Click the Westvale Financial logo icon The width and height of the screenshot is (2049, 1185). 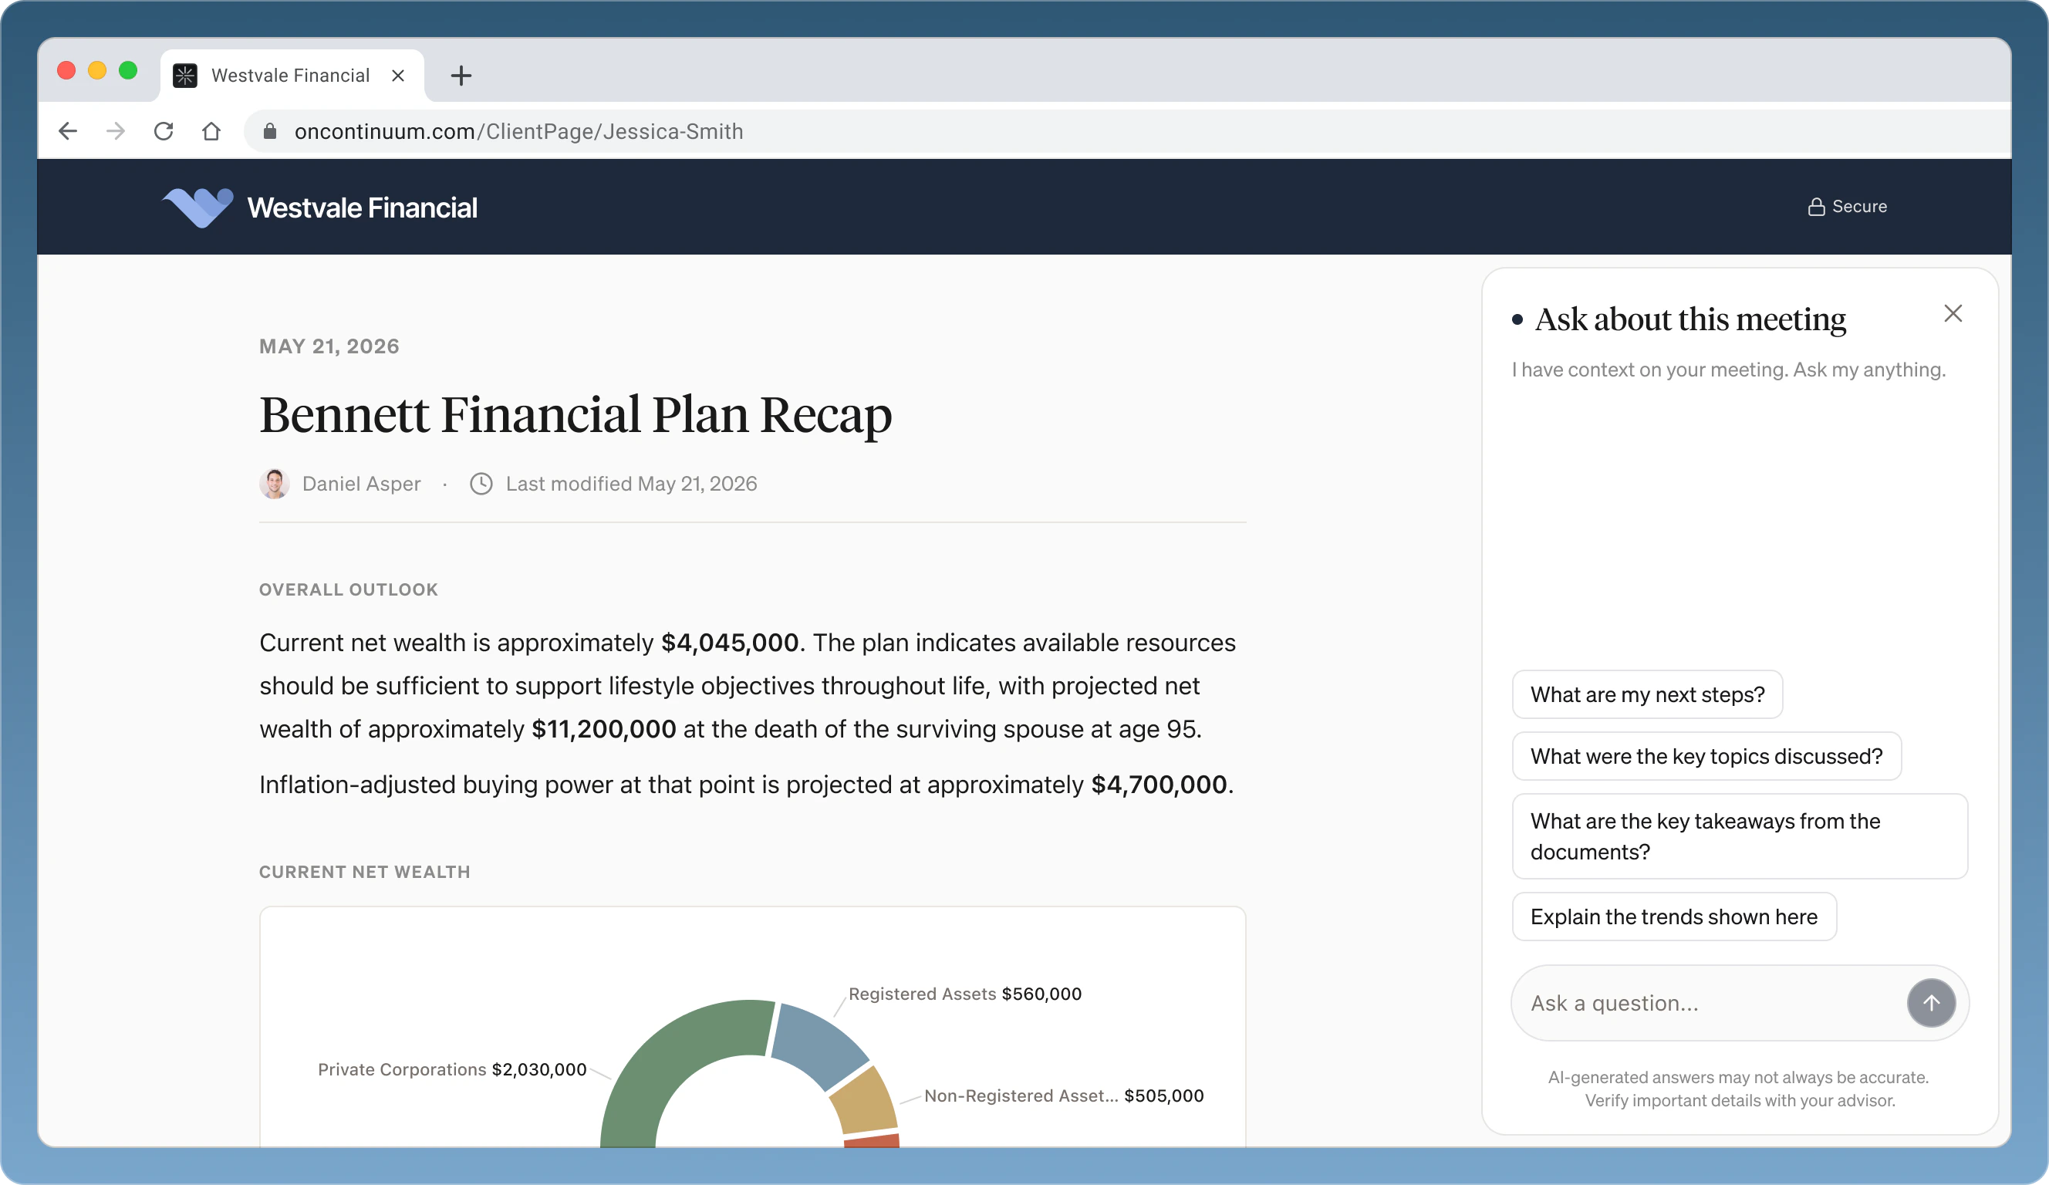[197, 208]
